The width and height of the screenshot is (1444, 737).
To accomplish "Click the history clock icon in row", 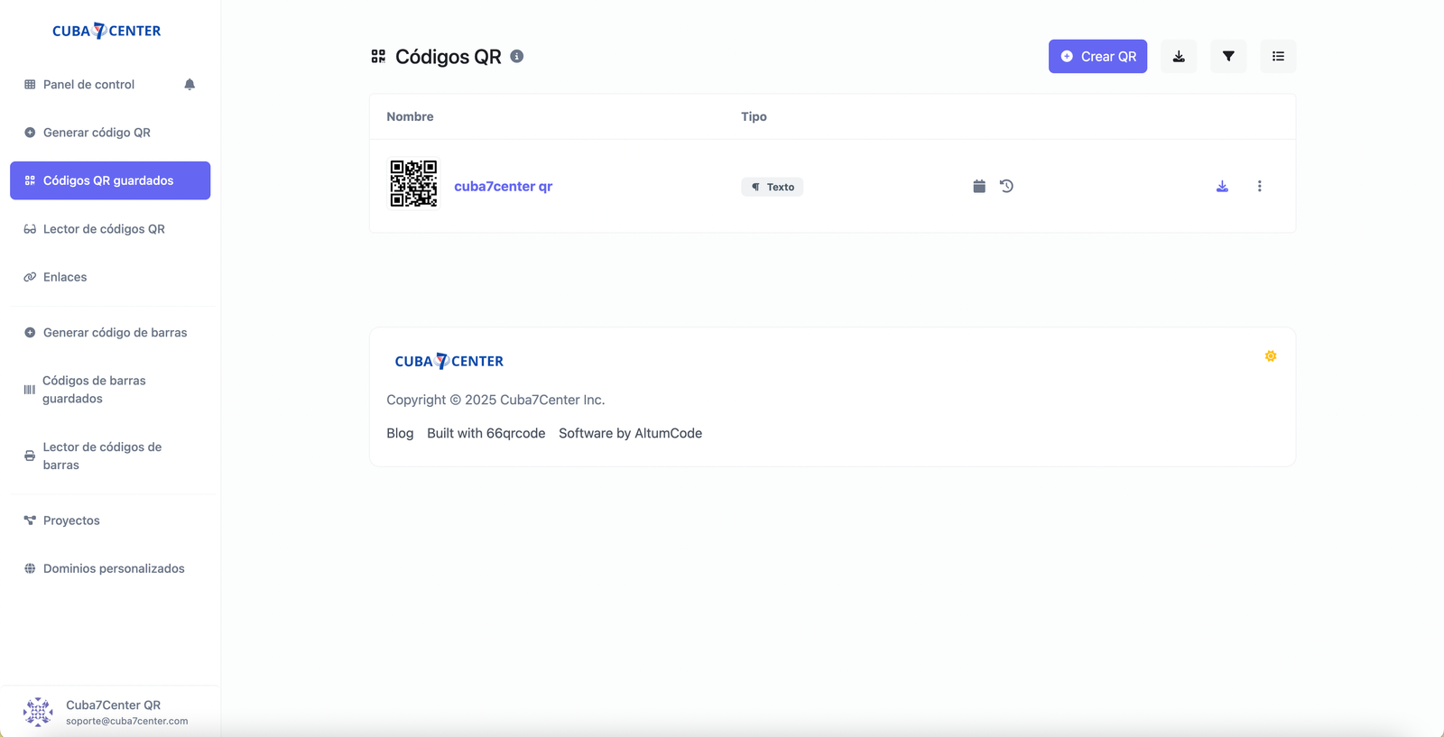I will pos(1006,186).
